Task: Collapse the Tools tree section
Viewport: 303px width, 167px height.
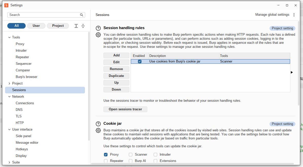Action: [9, 37]
